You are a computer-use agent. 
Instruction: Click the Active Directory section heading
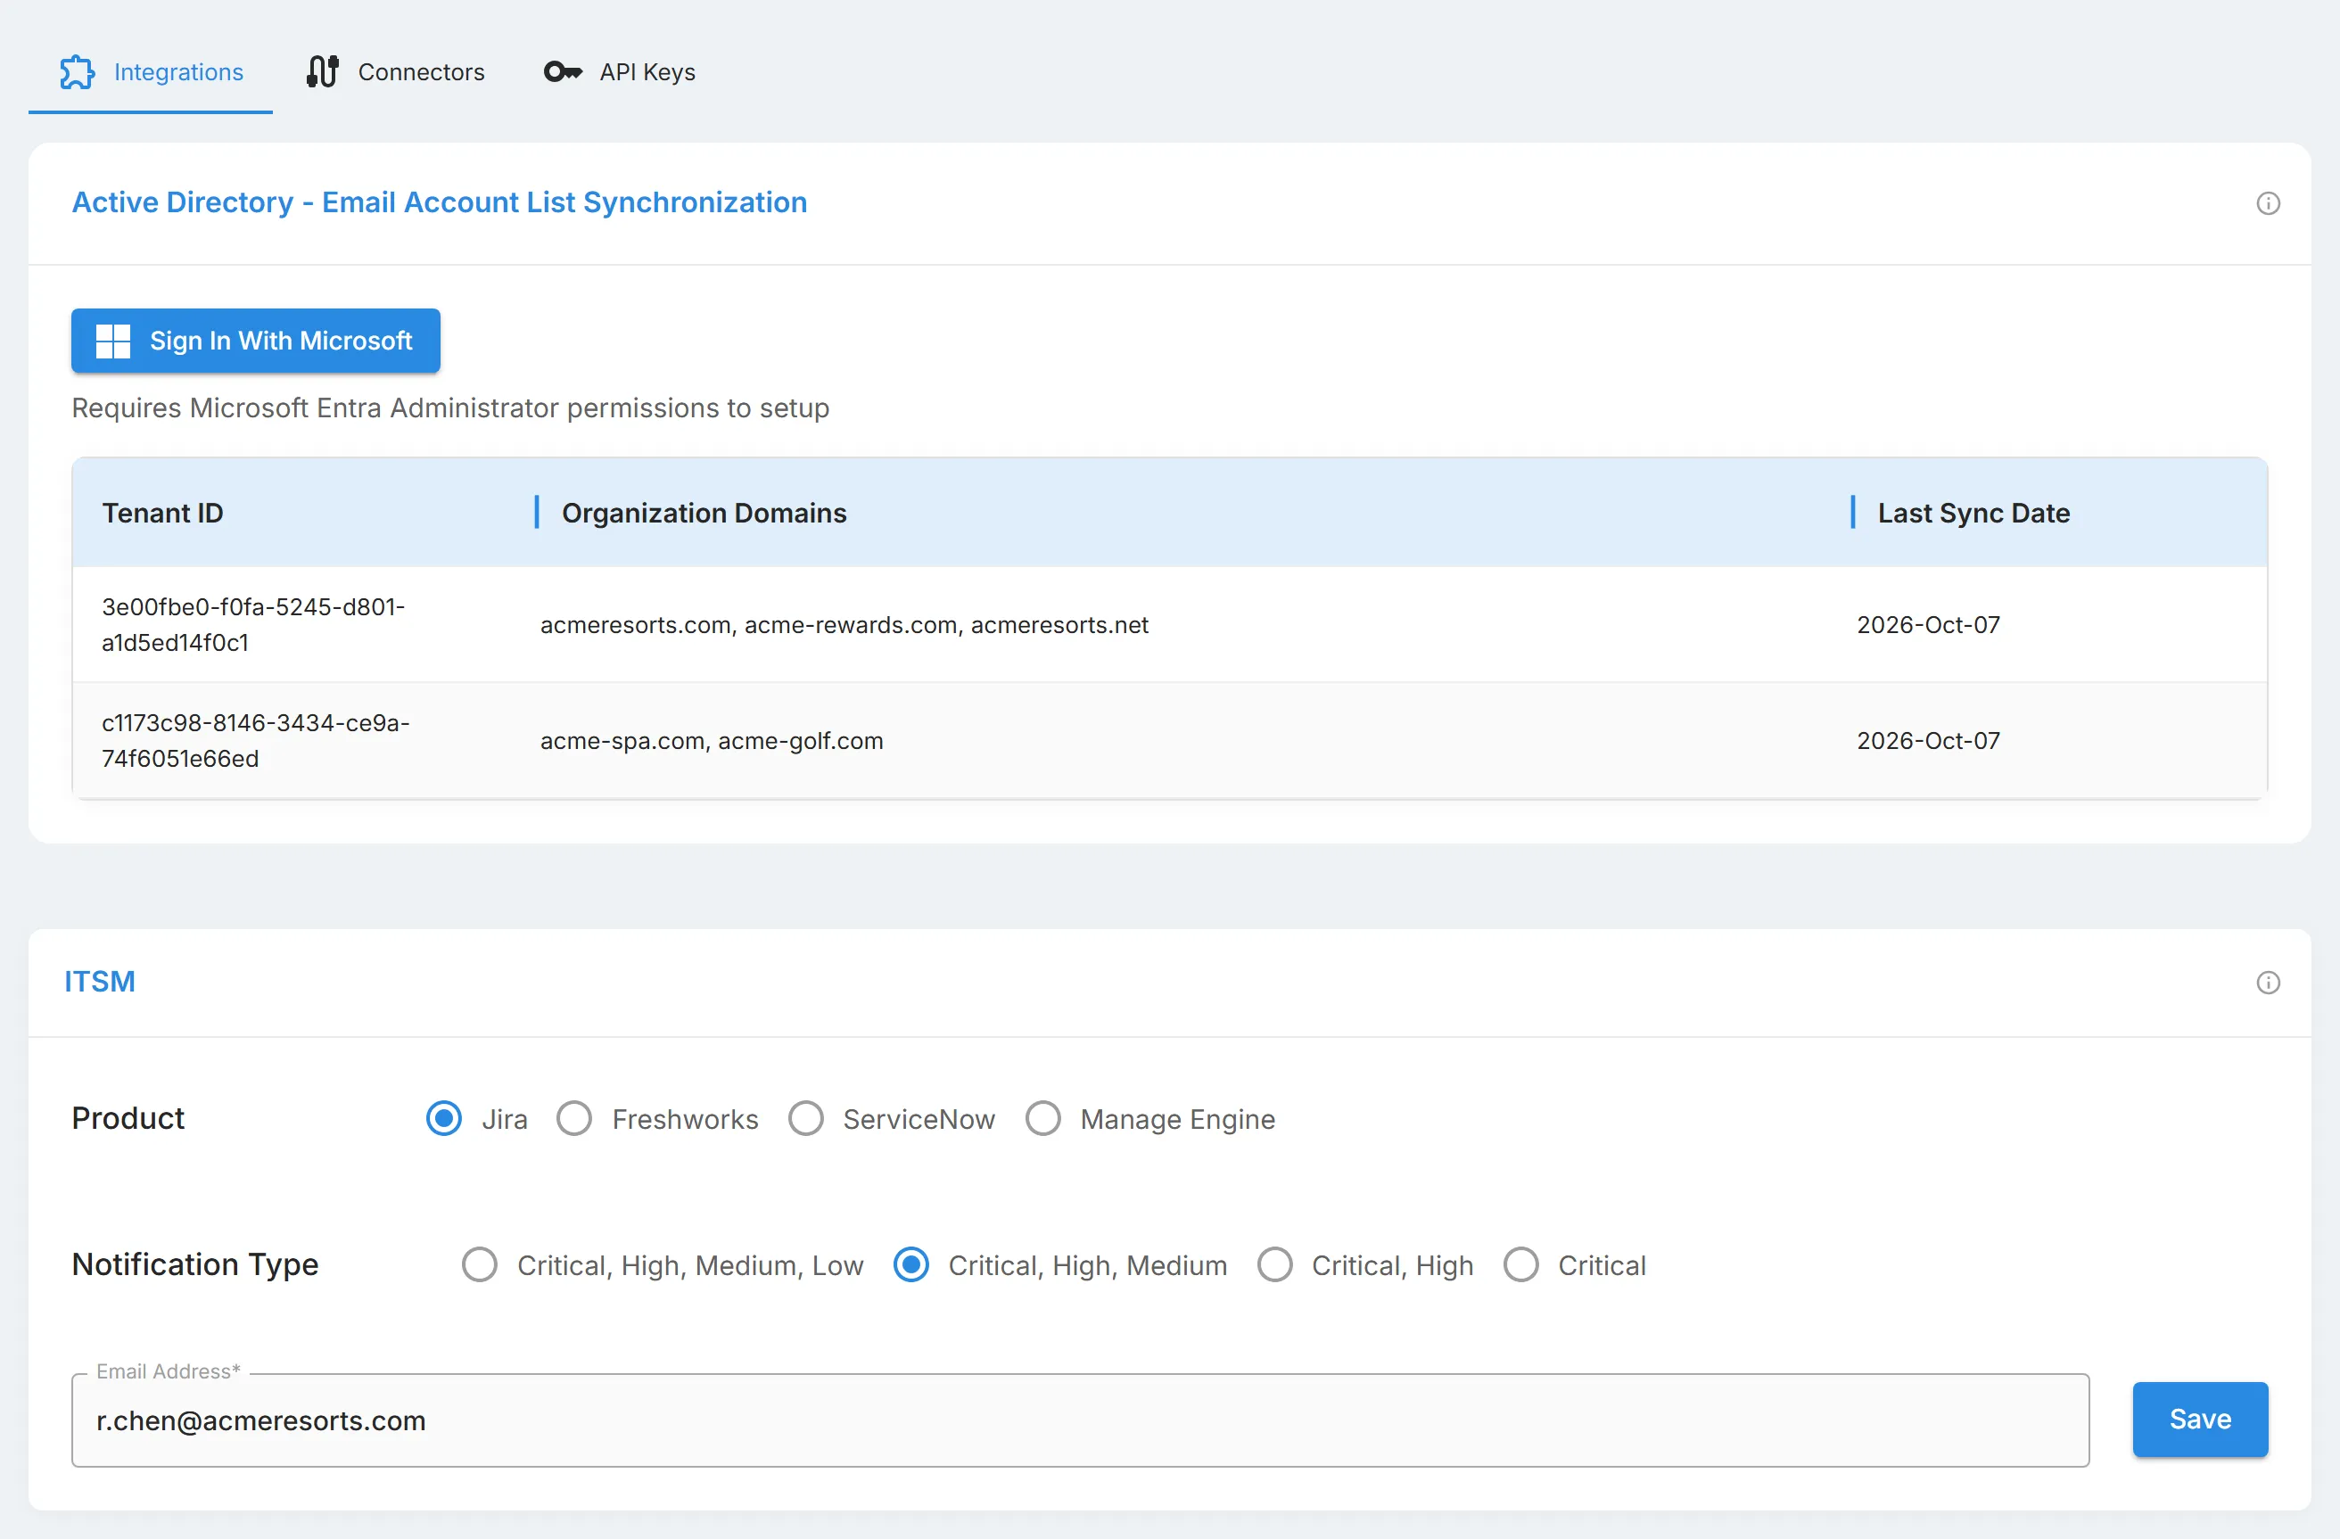pos(440,202)
